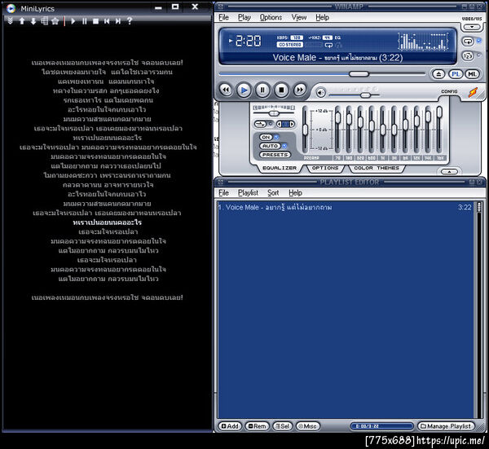Click Sel button in Playlist Editor

(x=282, y=426)
